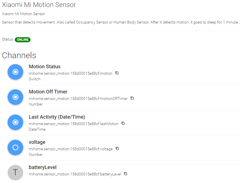Image resolution: width=240 pixels, height=183 pixels.
Task: Click the Channels section heading
Action: [x=19, y=55]
